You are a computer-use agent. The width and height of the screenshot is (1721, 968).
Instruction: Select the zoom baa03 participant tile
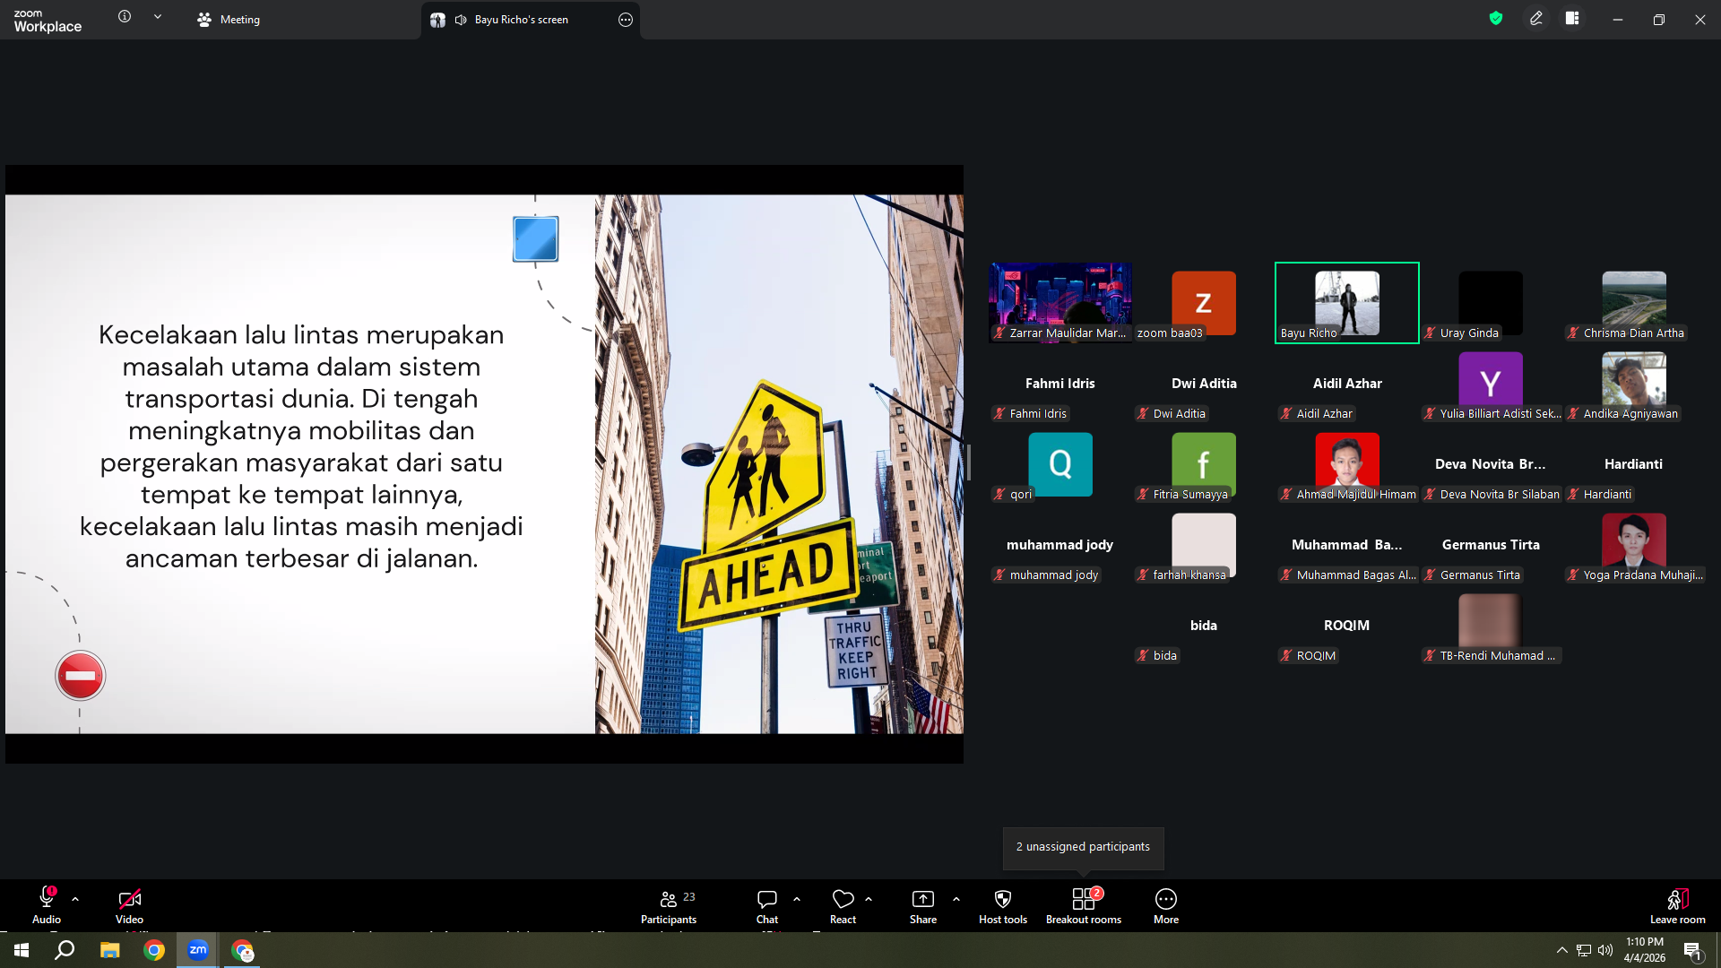tap(1204, 303)
